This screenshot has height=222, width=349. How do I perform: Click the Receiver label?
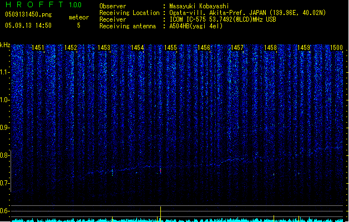113,19
